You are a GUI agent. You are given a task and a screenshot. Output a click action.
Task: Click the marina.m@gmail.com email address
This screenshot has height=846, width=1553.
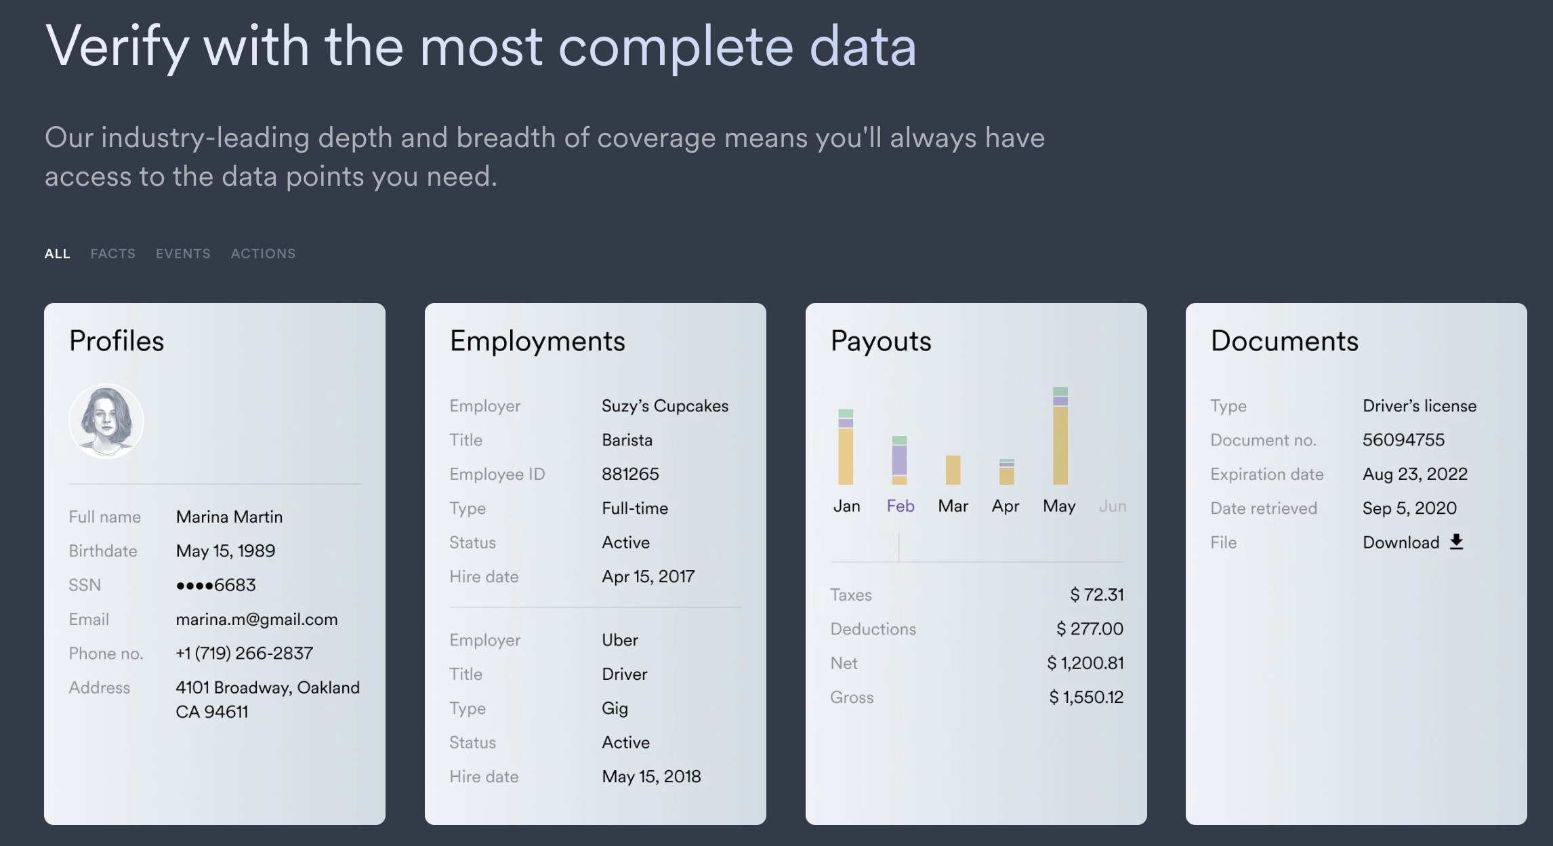pyautogui.click(x=256, y=619)
